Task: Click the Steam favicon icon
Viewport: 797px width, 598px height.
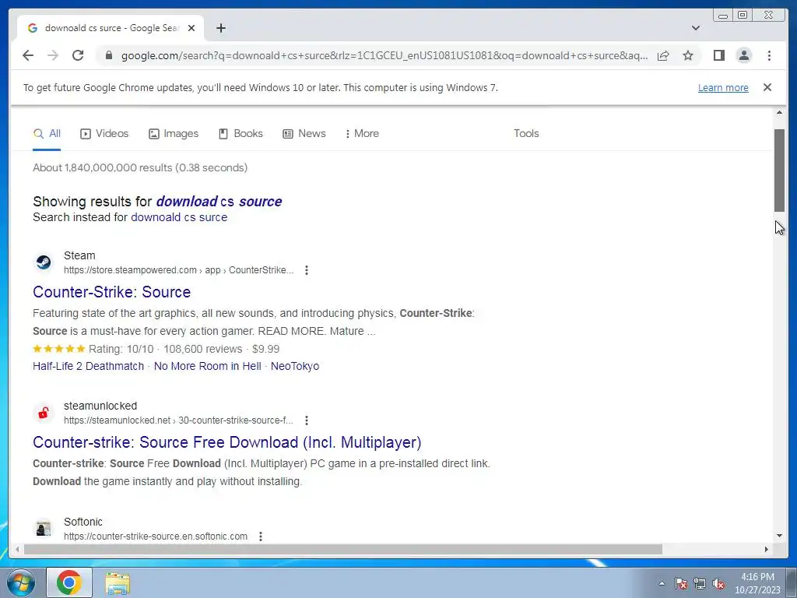Action: 44,262
